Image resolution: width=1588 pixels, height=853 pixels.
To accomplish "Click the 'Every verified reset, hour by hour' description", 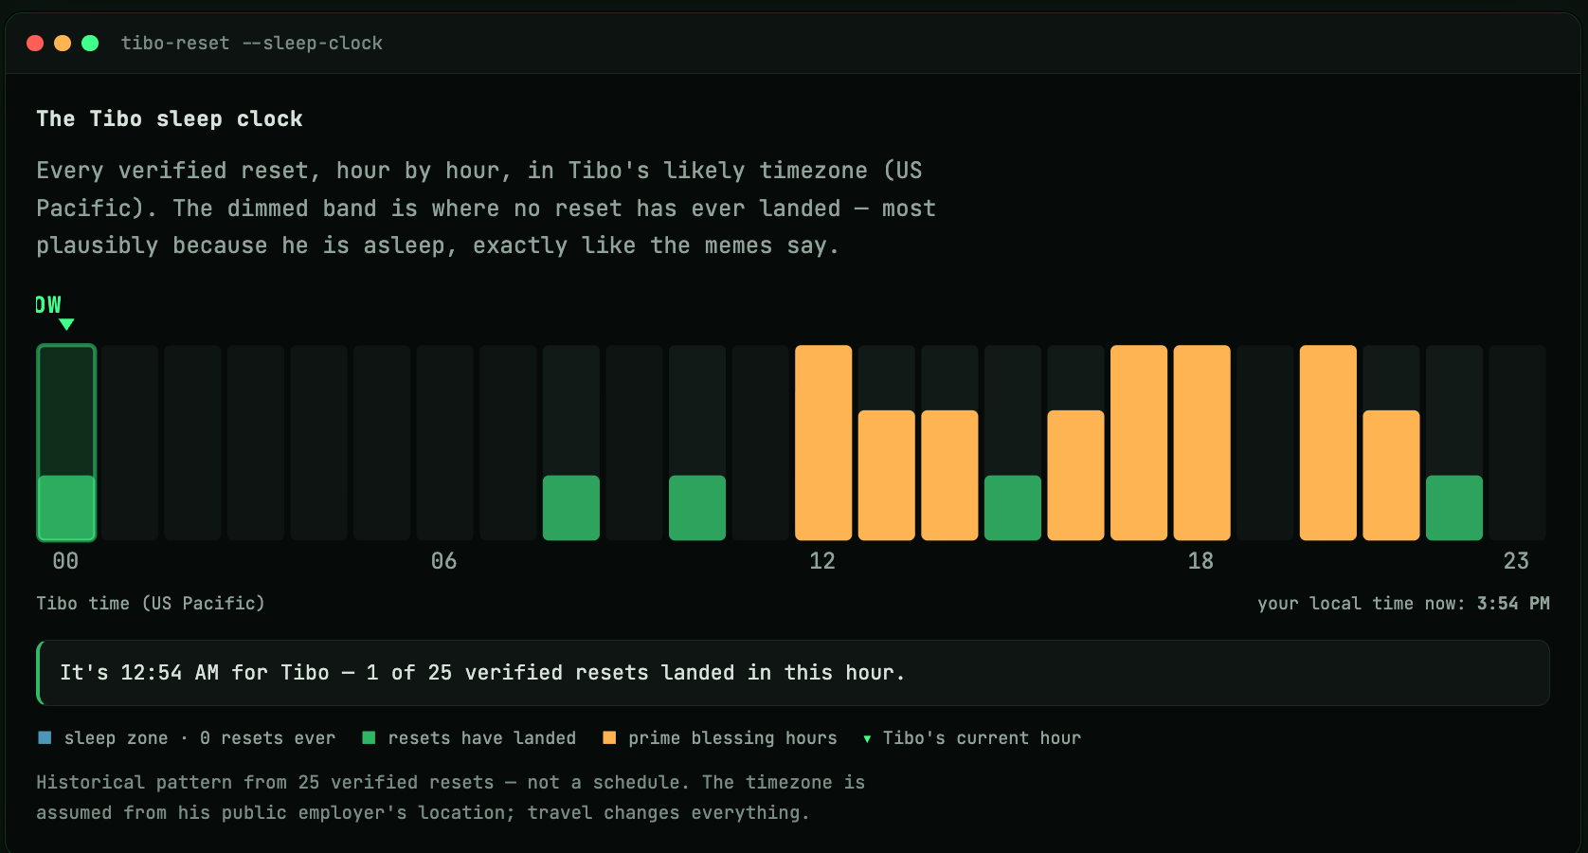I will point(486,208).
